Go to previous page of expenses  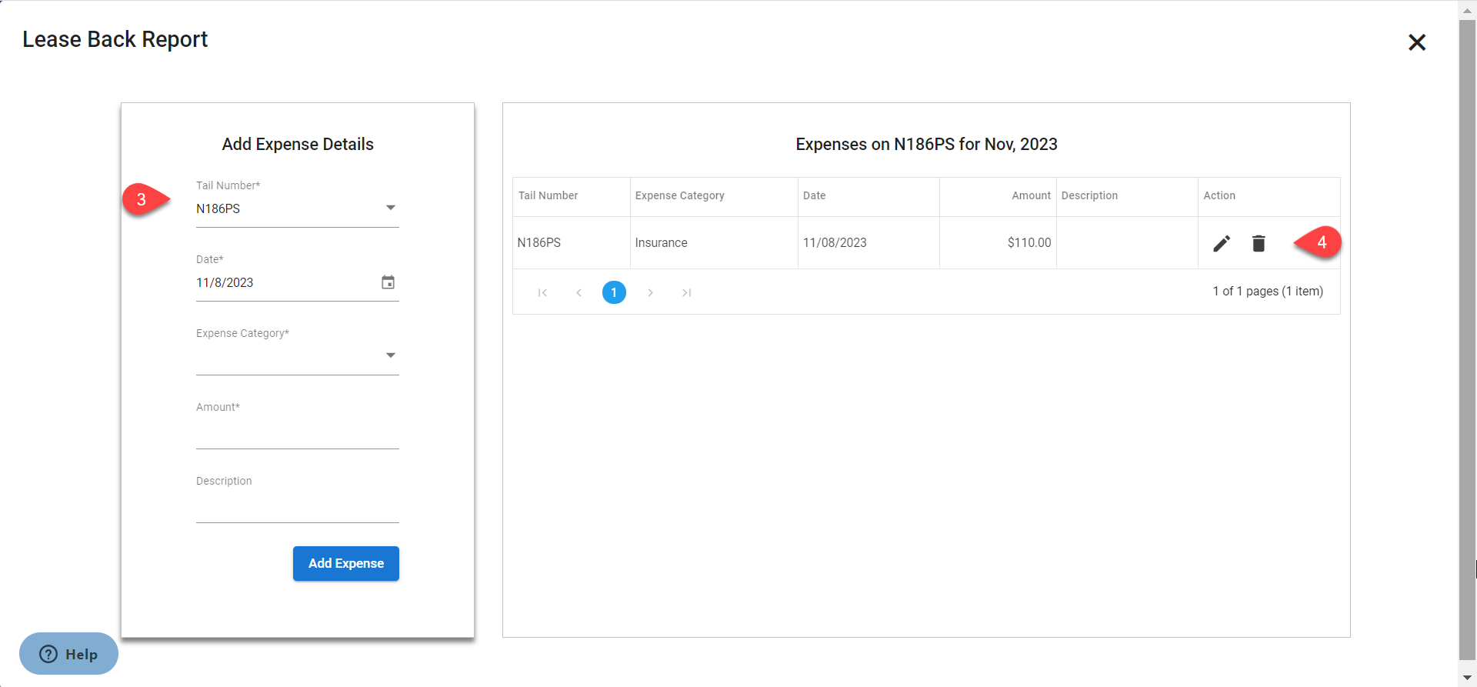pyautogui.click(x=578, y=292)
